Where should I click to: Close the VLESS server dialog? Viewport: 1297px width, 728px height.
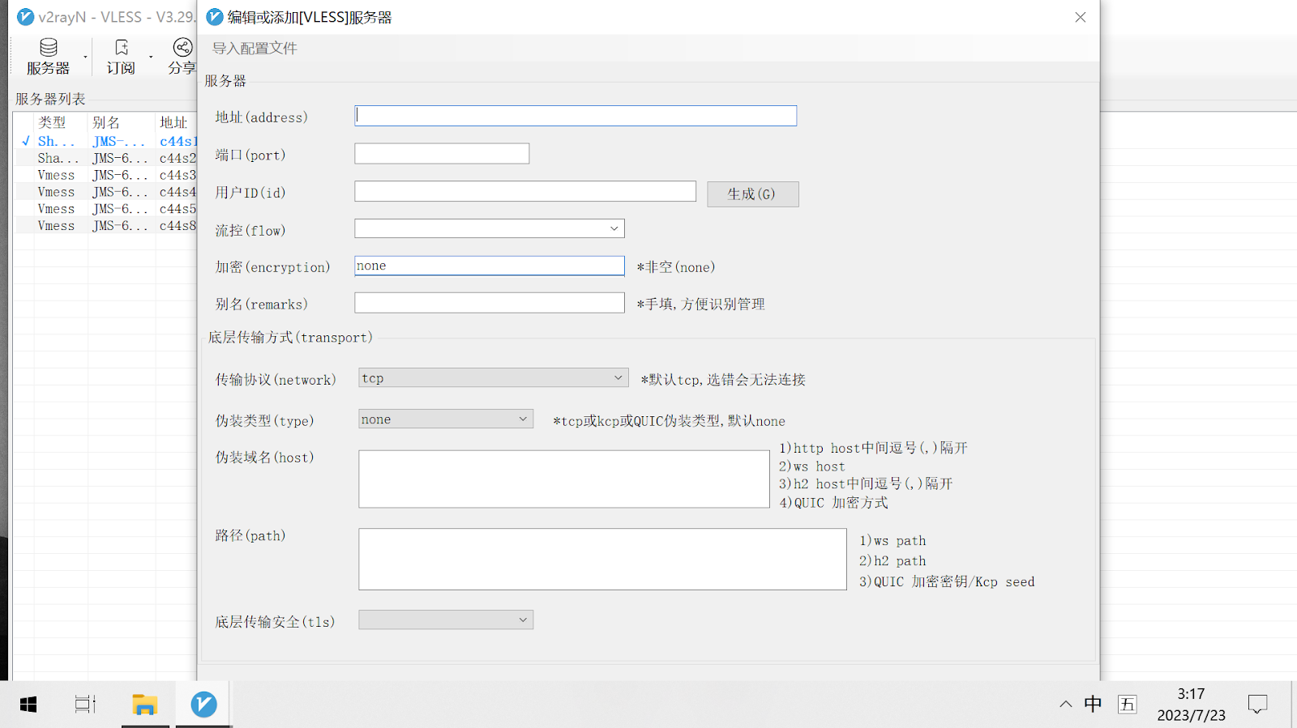pos(1080,17)
